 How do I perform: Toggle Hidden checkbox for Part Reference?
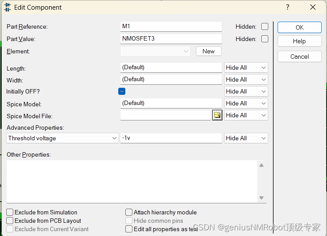coord(265,26)
